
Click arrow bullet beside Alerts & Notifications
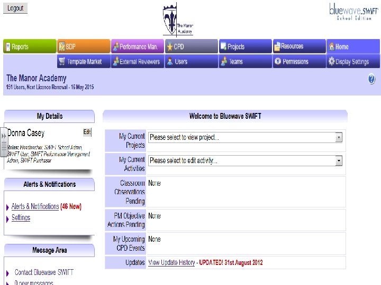pos(7,207)
